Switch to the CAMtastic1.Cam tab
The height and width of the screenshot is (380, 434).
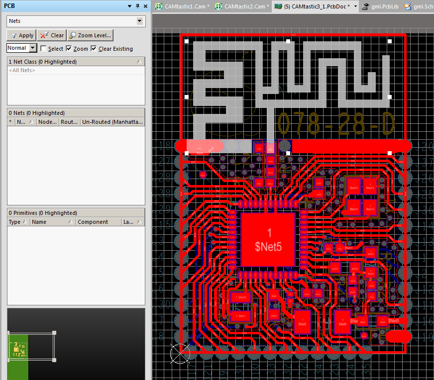point(182,6)
